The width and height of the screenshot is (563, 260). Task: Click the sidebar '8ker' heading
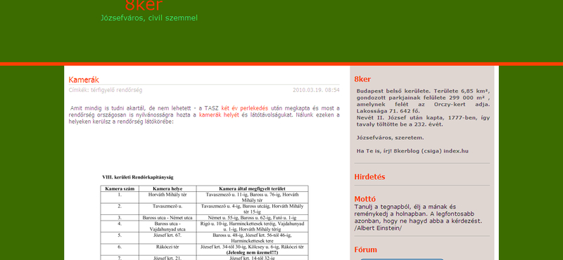tap(362, 79)
